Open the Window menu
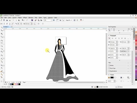Viewport: 137px width, 103px height. click(50, 18)
